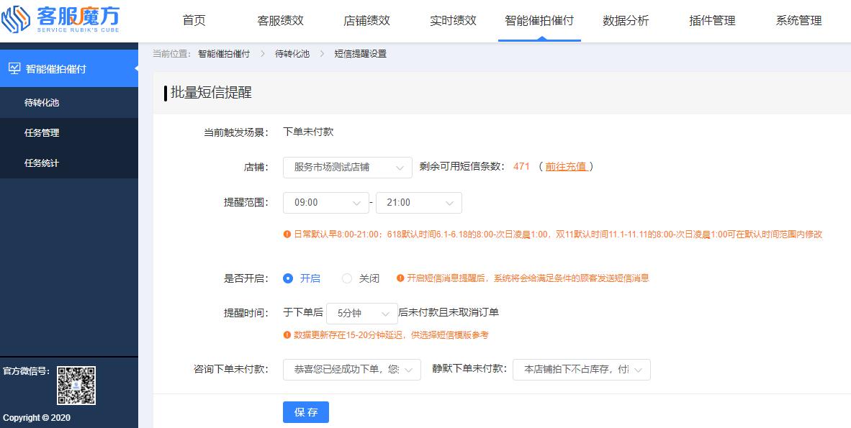Click the 保存 button
Viewport: 851px width, 428px height.
[305, 411]
